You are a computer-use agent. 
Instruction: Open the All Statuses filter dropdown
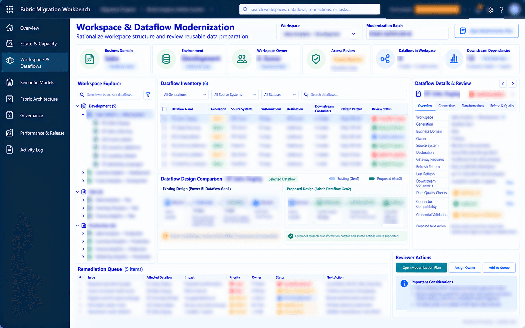[280, 95]
